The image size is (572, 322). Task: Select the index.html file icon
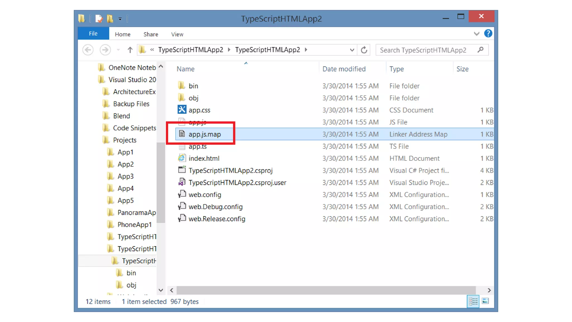click(182, 158)
